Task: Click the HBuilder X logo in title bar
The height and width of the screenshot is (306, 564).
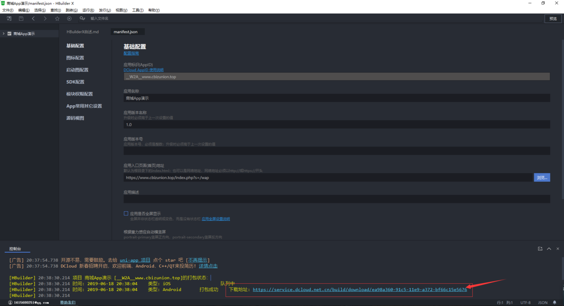Action: click(3, 3)
